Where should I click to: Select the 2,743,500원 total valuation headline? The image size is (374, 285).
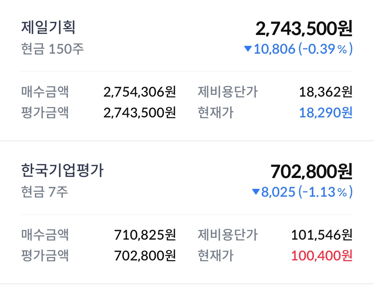[304, 29]
